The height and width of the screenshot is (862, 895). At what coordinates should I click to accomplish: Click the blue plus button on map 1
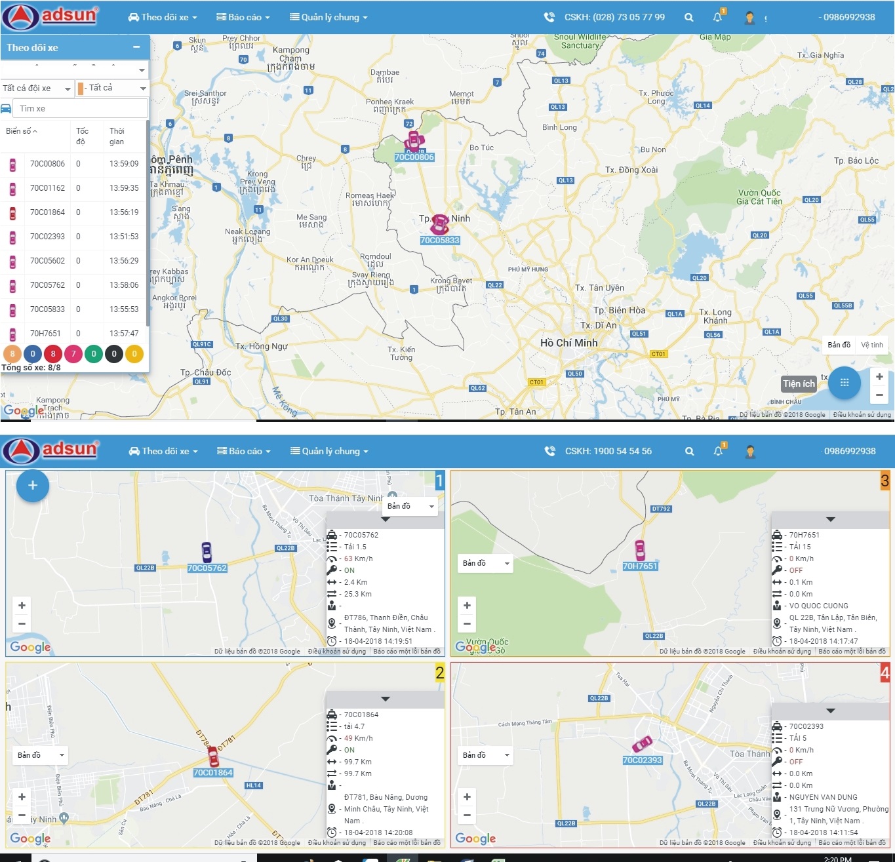click(x=33, y=486)
